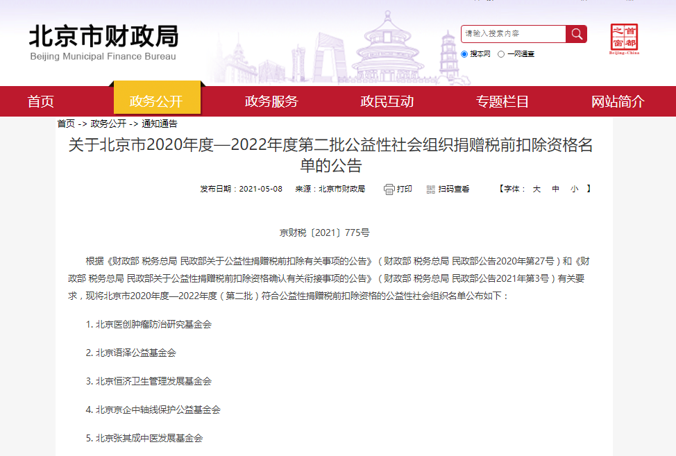Follow the 通知通告 breadcrumb link
This screenshot has width=676, height=456.
[x=160, y=124]
